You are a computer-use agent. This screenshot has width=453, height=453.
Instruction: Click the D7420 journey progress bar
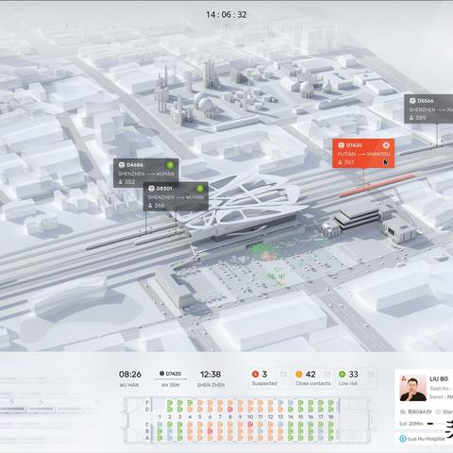(x=170, y=379)
